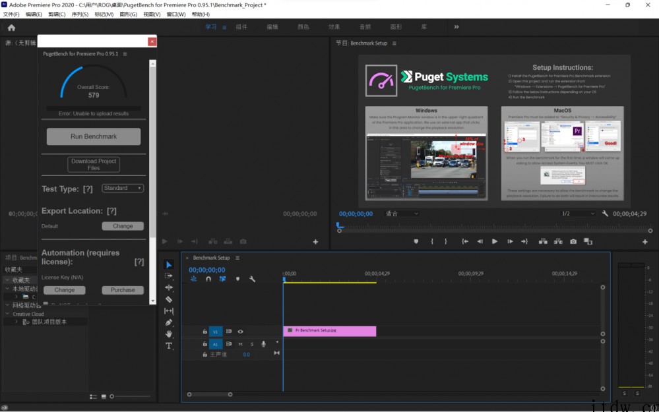
Task: Select the Selection tool arrow
Action: [x=169, y=264]
